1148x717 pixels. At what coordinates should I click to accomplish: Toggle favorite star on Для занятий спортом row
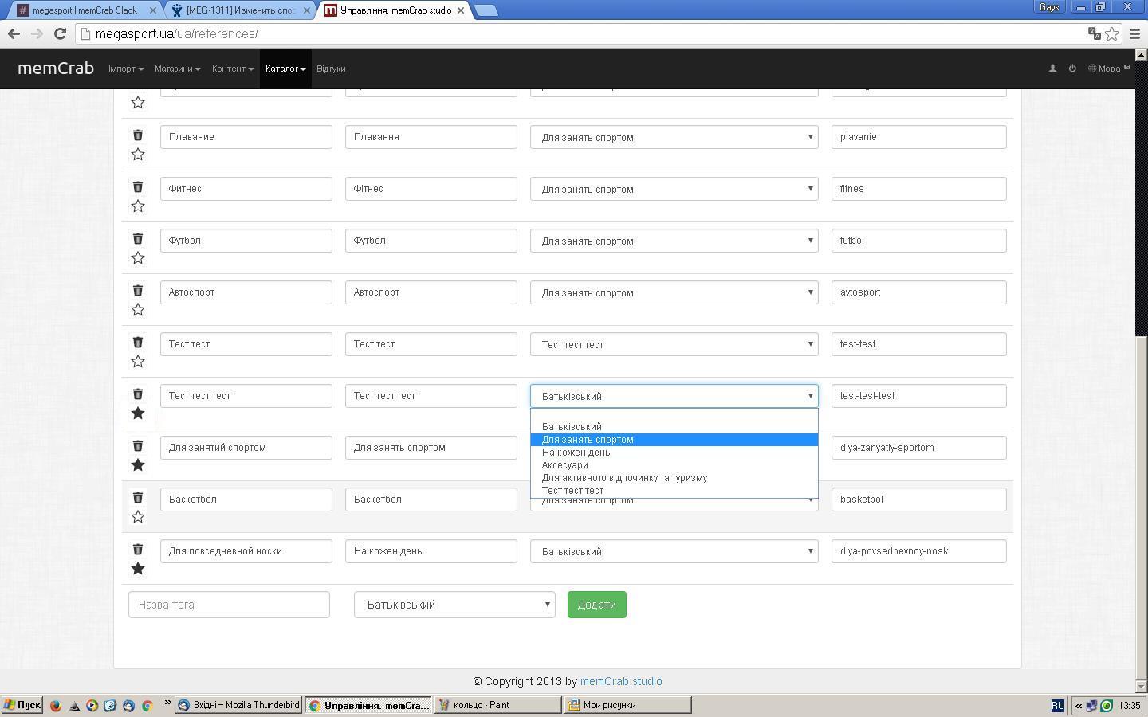[x=138, y=465]
